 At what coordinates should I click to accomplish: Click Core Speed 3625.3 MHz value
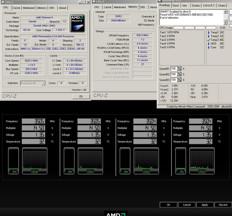click(x=31, y=61)
